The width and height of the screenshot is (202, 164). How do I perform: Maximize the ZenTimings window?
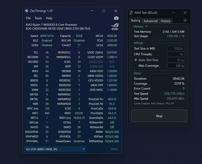pyautogui.click(x=104, y=11)
